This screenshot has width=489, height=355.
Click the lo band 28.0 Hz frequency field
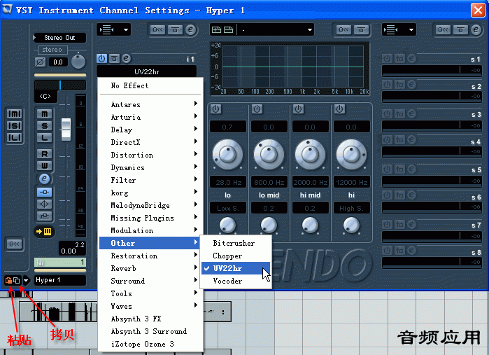tap(228, 182)
